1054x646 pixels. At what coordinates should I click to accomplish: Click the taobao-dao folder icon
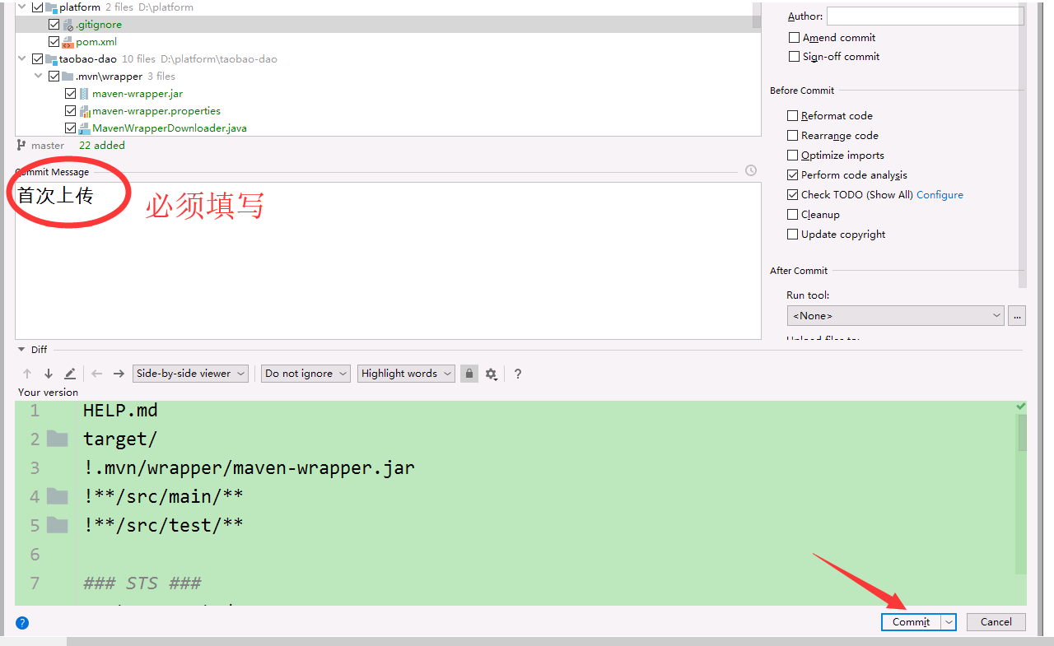click(51, 59)
